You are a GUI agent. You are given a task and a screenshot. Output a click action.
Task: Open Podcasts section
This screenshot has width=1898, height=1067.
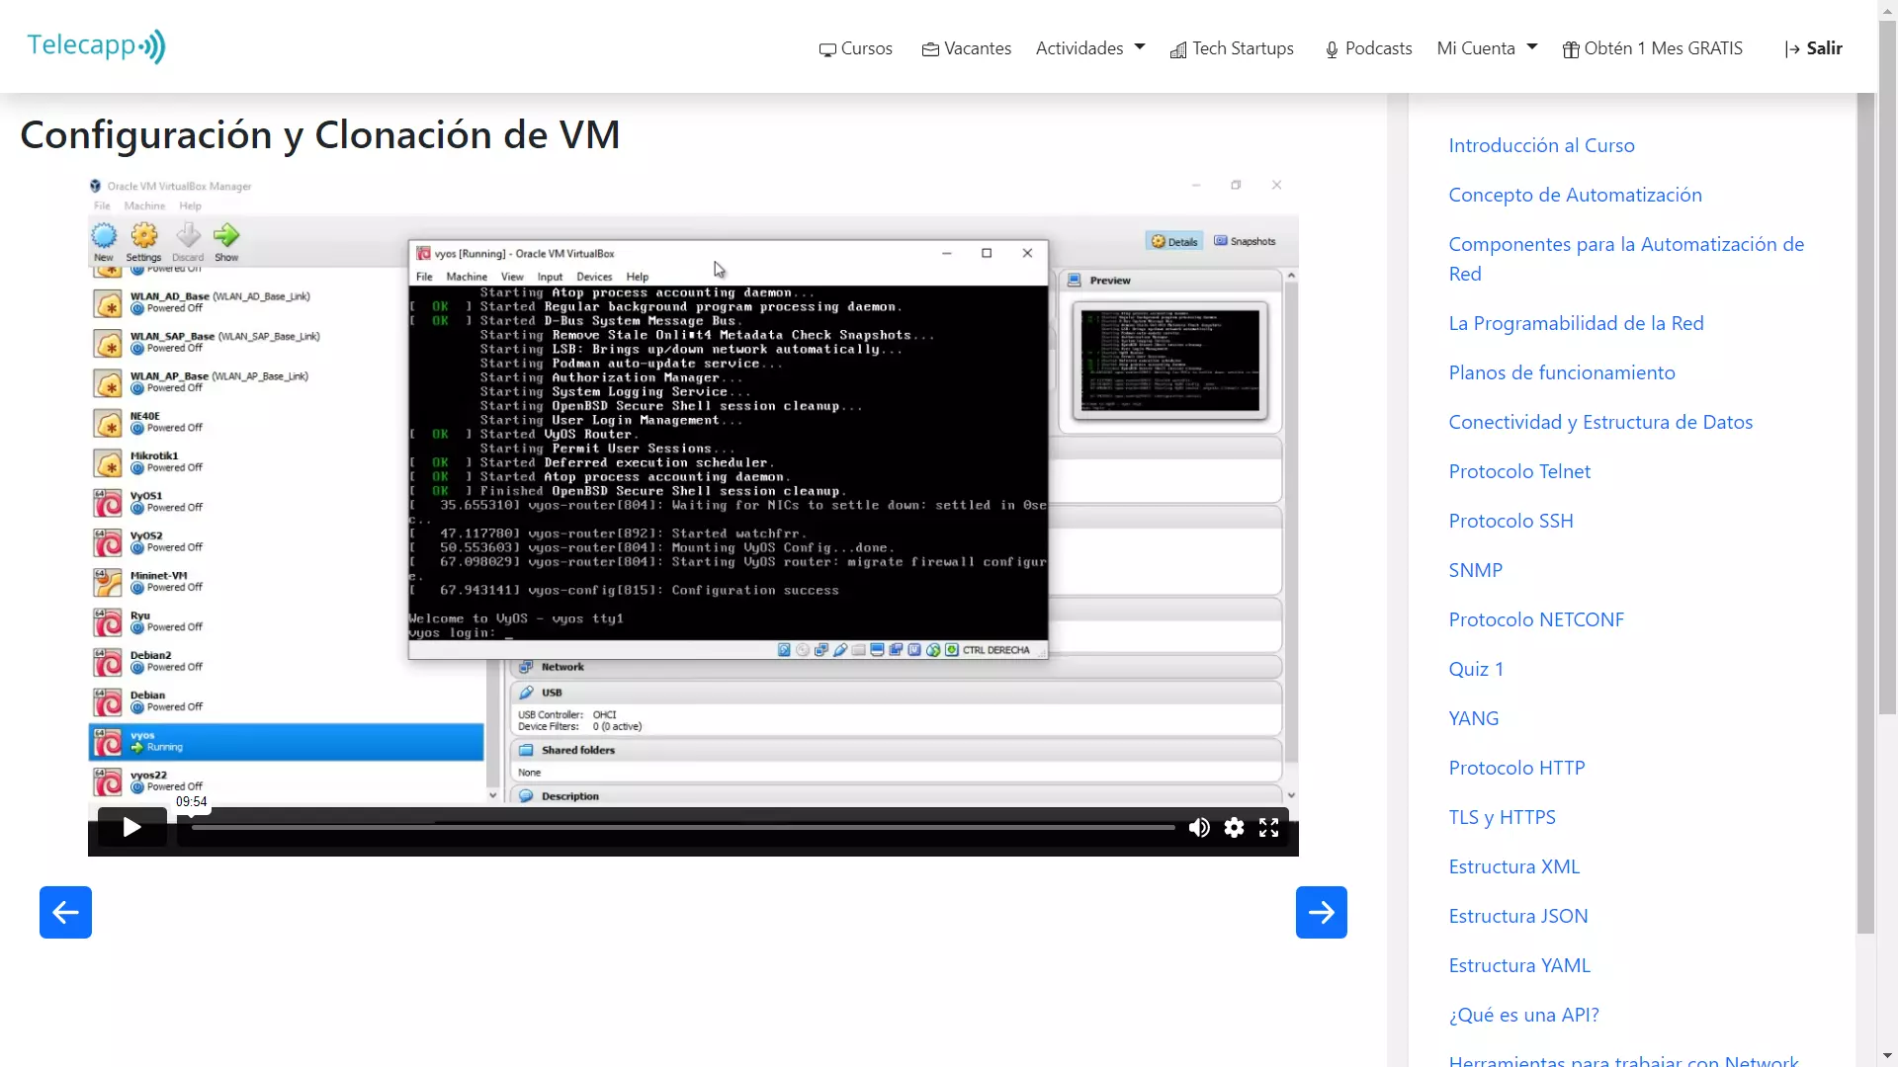click(1368, 48)
